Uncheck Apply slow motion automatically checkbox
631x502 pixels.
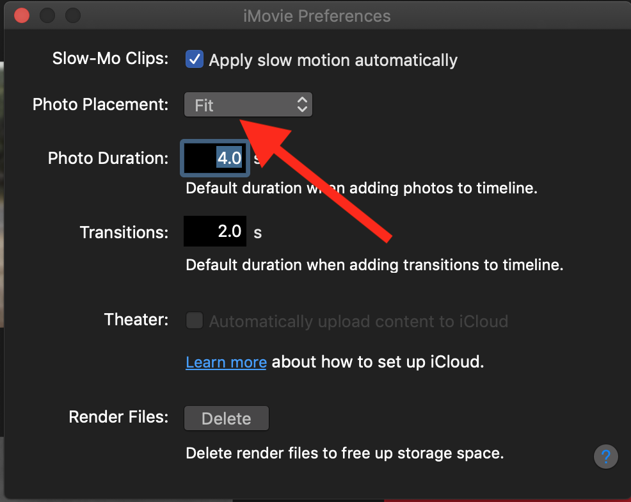pos(195,59)
